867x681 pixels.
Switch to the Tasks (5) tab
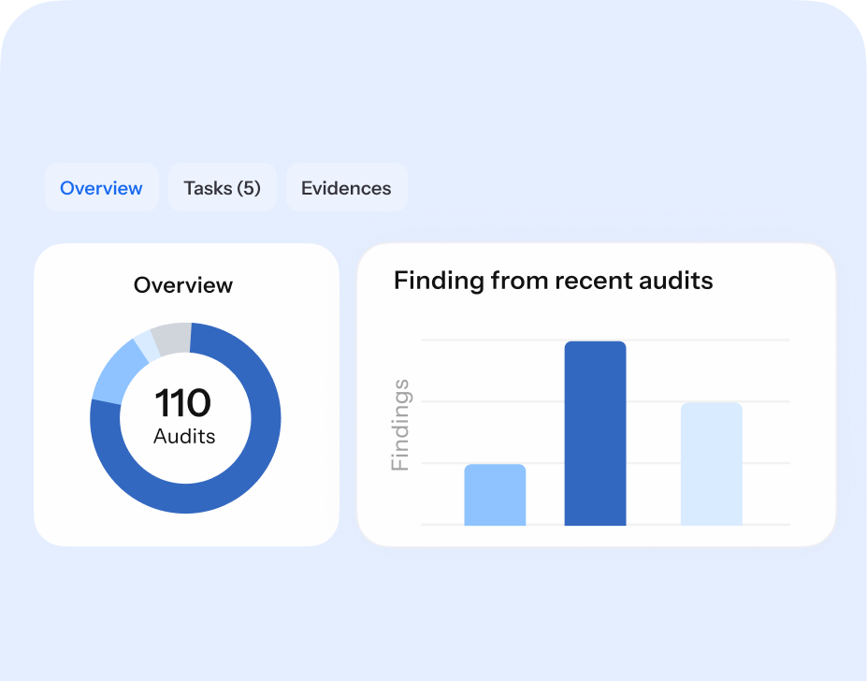(222, 187)
